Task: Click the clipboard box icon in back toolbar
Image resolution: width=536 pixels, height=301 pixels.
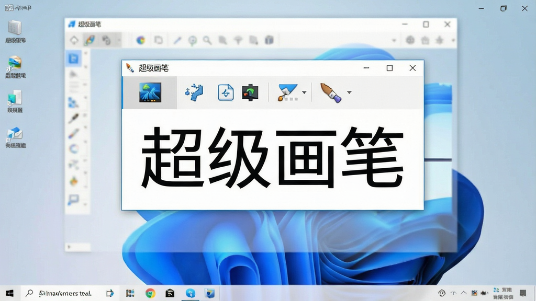Action: click(x=270, y=40)
